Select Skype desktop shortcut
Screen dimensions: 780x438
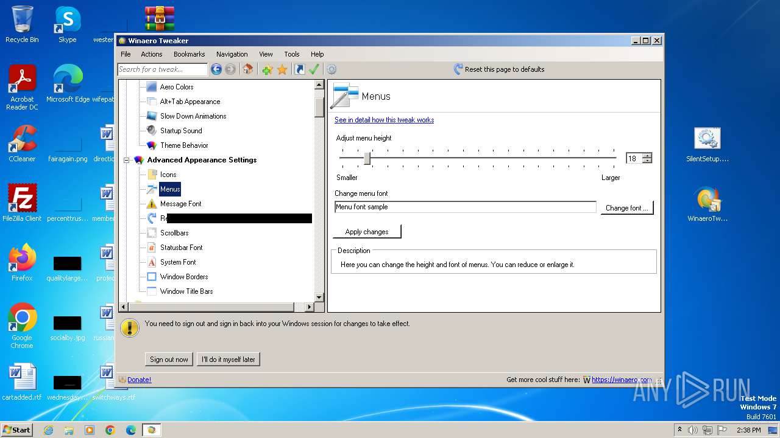coord(68,24)
